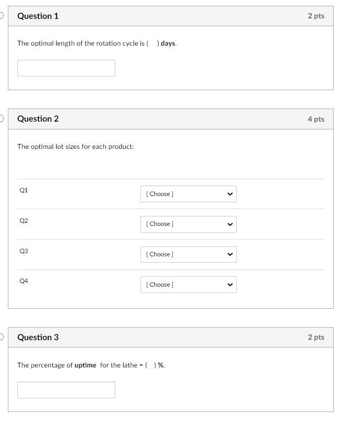Open the Q3 answer dropdown
341x423 pixels.
point(189,254)
